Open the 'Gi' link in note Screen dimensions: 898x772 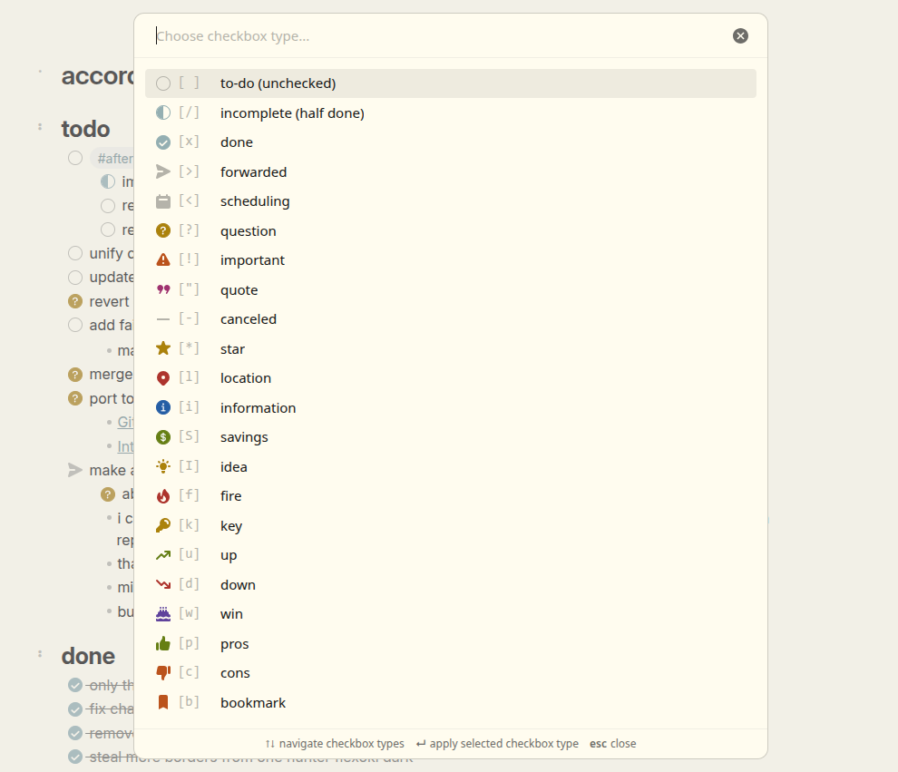point(125,422)
